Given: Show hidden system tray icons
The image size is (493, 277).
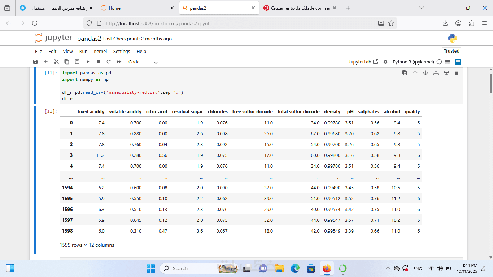Looking at the screenshot, I should tap(388, 268).
